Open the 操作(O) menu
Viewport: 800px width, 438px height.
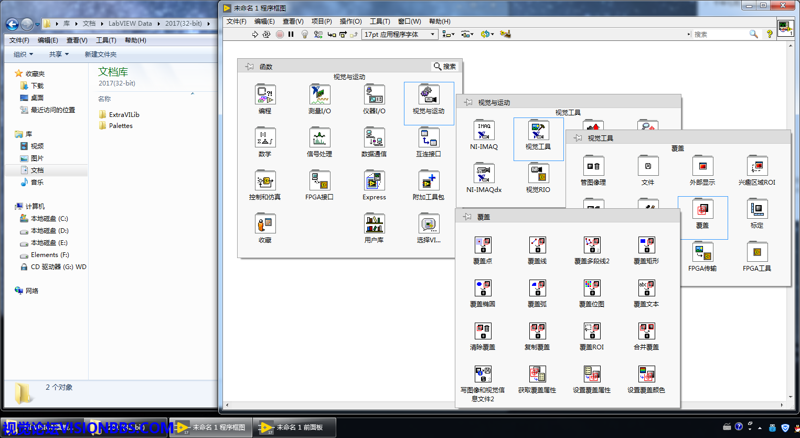click(x=350, y=22)
